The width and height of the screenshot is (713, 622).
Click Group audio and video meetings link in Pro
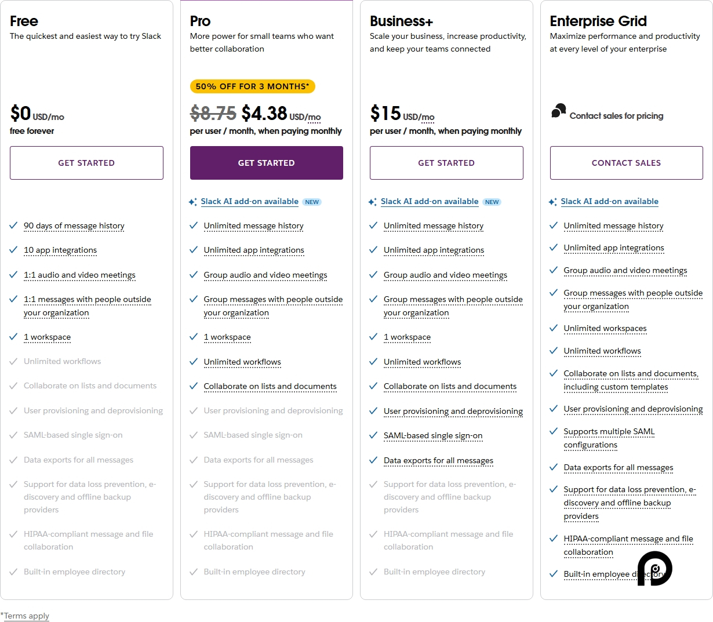265,275
